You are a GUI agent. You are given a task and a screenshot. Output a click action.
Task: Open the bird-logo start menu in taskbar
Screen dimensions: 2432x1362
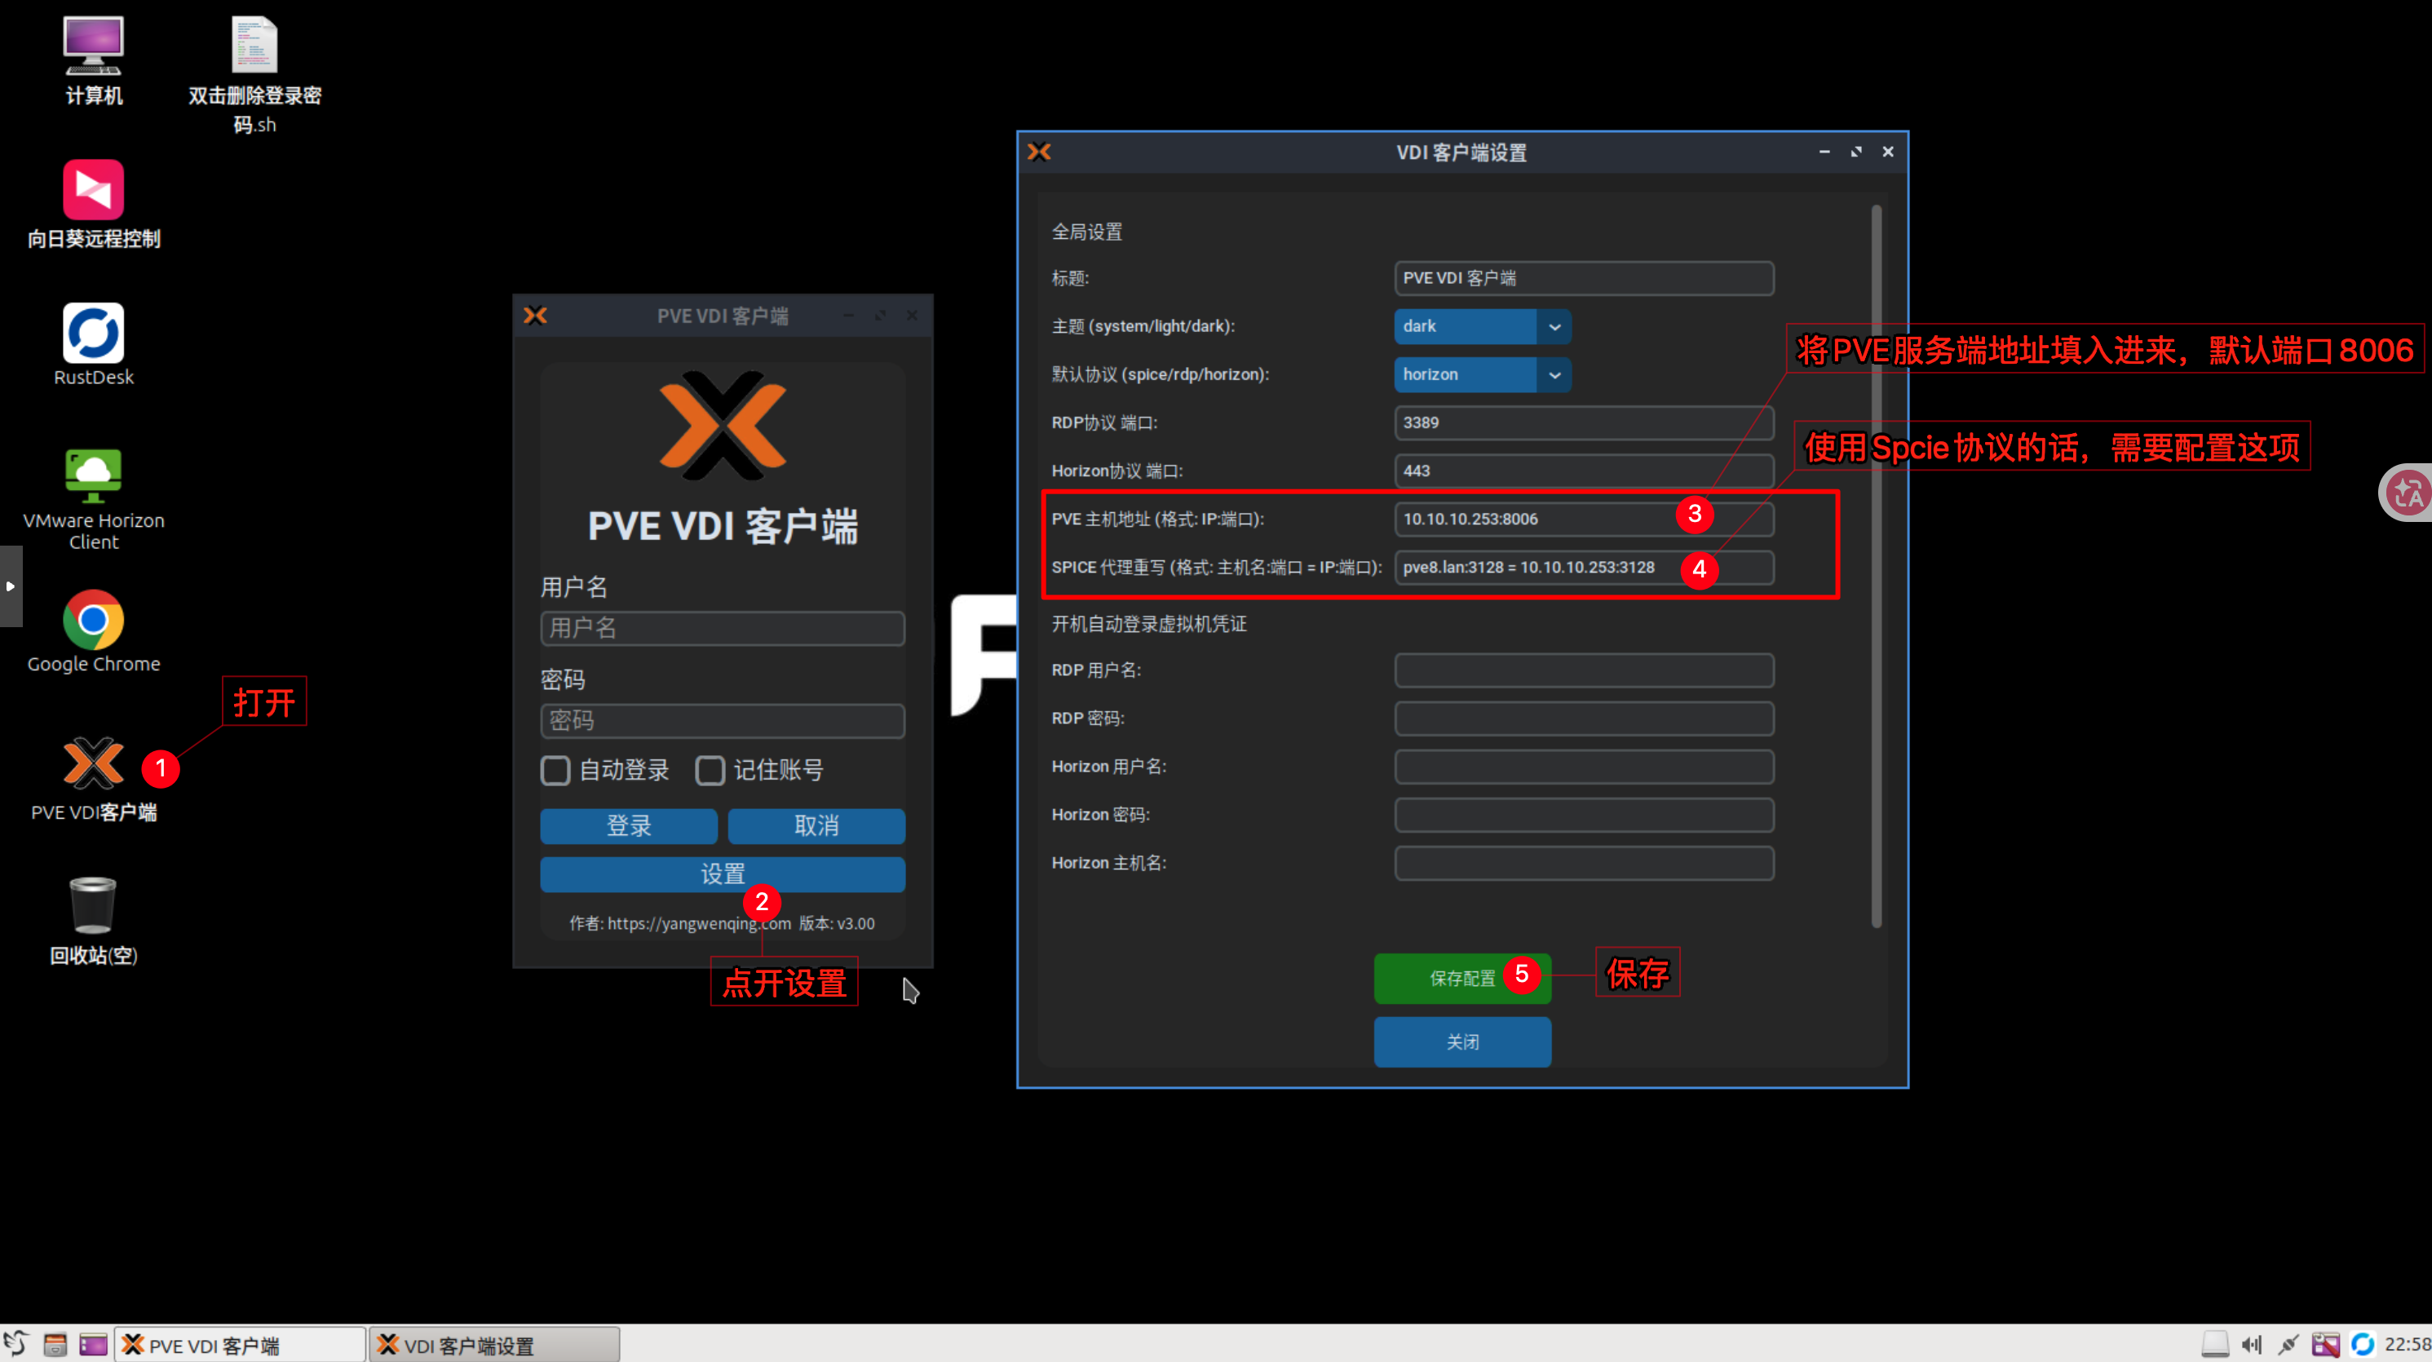17,1343
